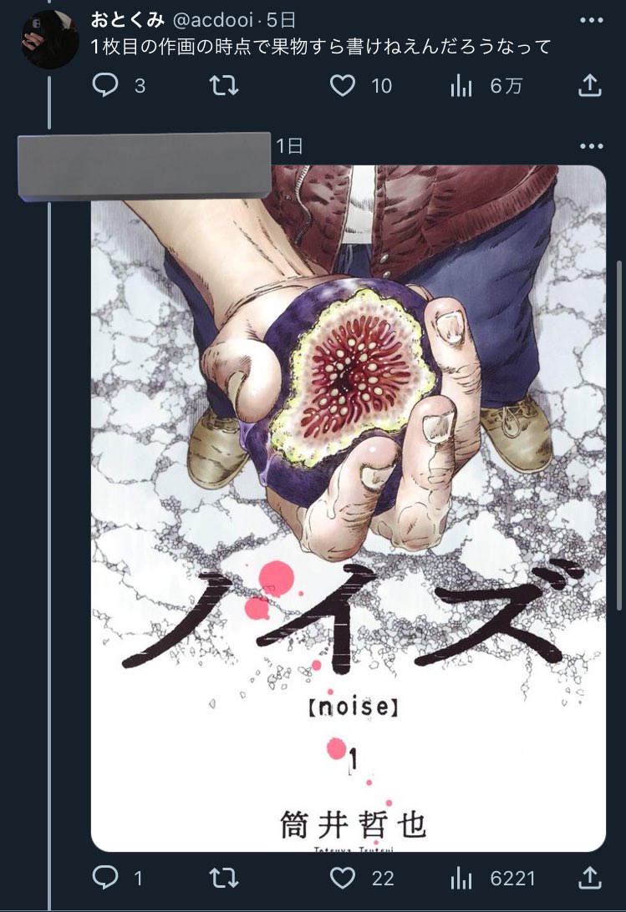
Task: Open more options for the second tweet
Action: coord(592,146)
